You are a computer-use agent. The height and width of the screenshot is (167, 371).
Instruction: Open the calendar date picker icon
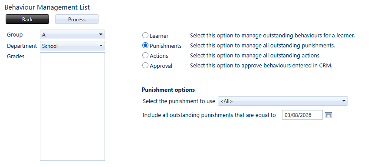(x=328, y=115)
